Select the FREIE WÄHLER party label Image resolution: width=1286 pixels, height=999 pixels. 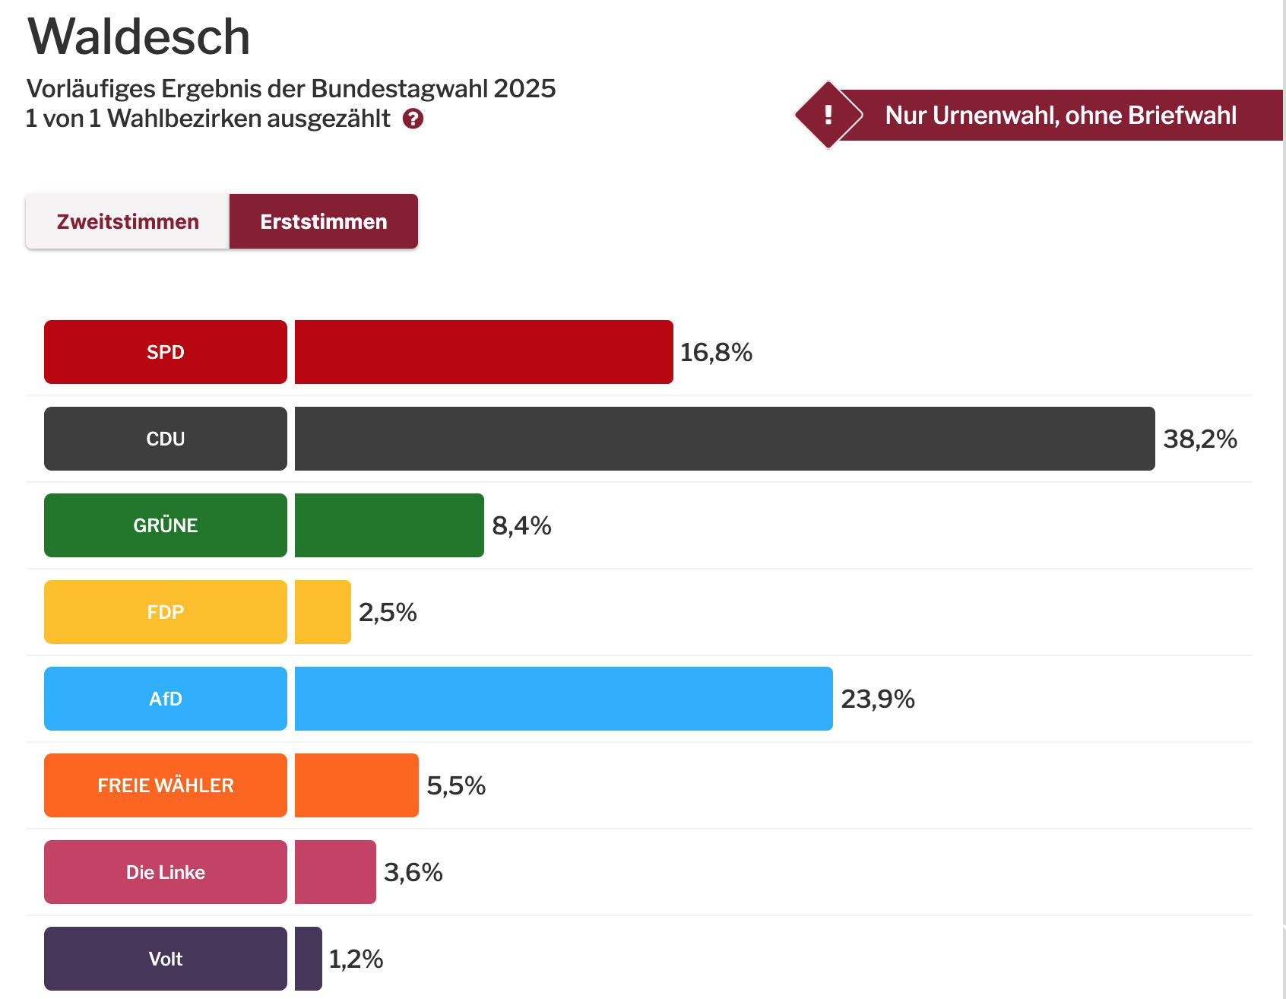(x=165, y=785)
